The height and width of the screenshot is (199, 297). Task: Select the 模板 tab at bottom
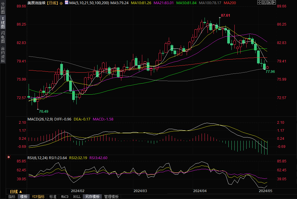coord(24,197)
